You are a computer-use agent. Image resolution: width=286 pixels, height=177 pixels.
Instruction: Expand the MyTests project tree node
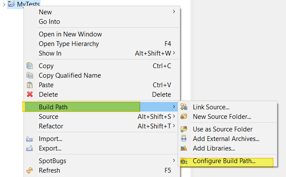tap(3, 4)
